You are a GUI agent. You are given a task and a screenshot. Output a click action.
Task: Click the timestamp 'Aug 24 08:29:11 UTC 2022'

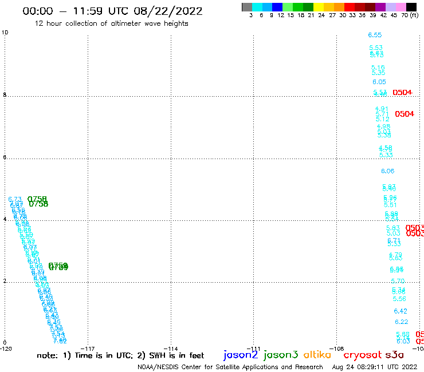pyautogui.click(x=375, y=367)
